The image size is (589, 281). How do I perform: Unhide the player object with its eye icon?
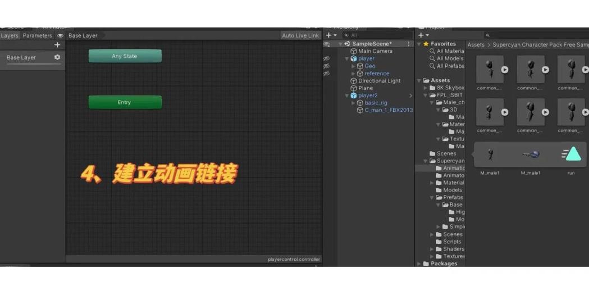click(x=326, y=58)
